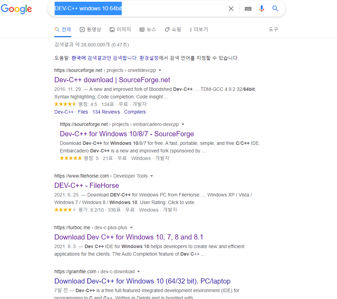Open the Files sitelink
Image resolution: width=337 pixels, height=299 pixels.
[83, 112]
